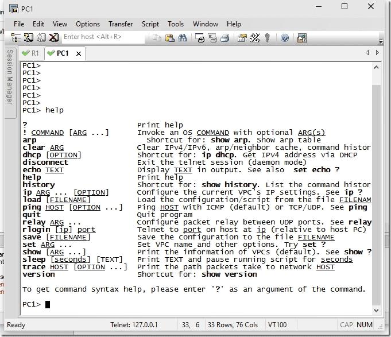Click the blue Help question icon
This screenshot has width=391, height=337.
click(x=285, y=38)
